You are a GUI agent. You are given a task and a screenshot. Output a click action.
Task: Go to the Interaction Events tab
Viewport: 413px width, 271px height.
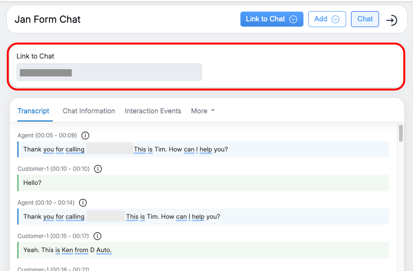click(x=153, y=111)
